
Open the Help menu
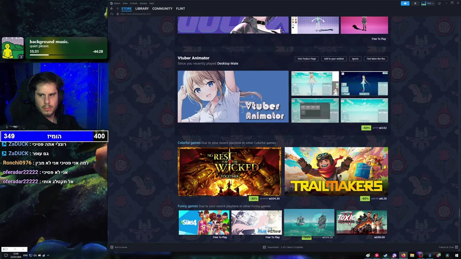[152, 3]
